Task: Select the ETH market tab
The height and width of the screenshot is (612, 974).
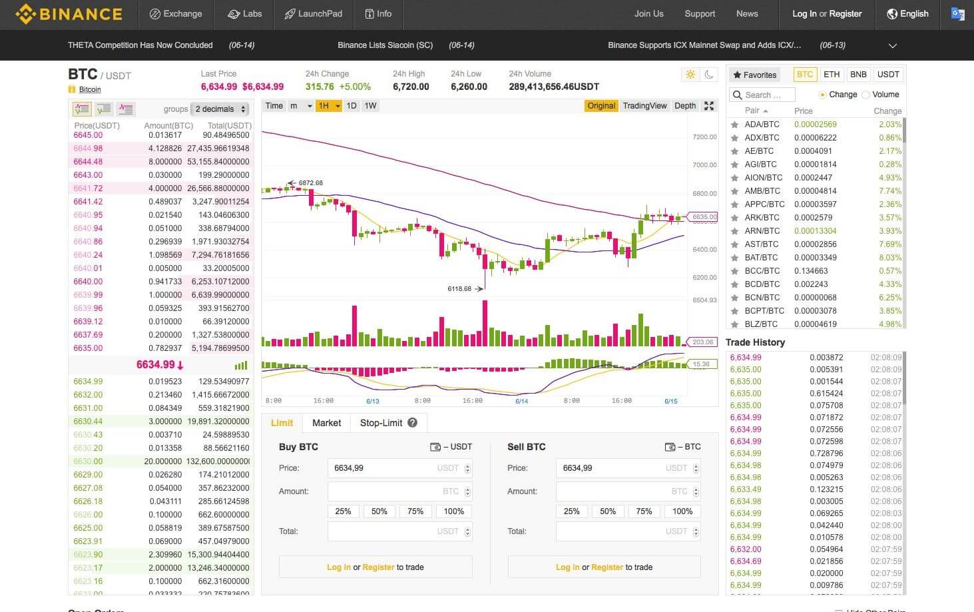Action: 832,75
